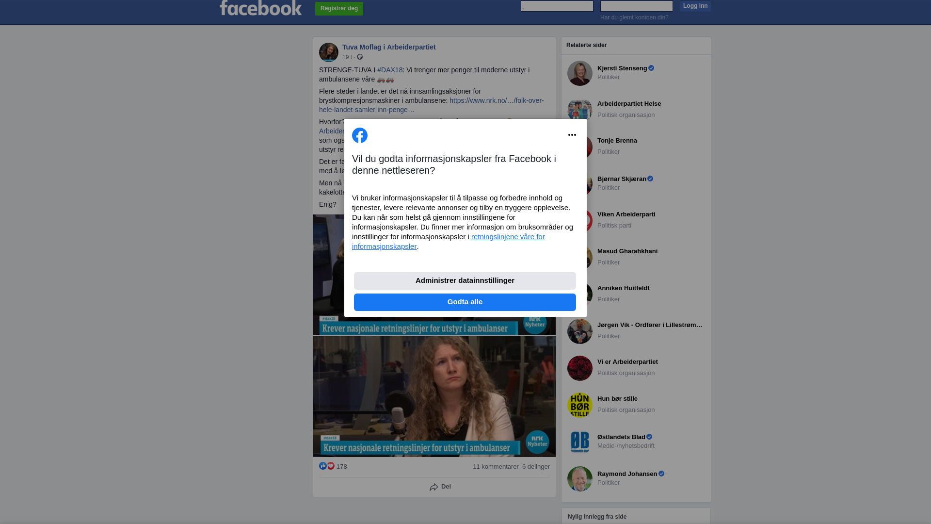Click Godta alle button
The image size is (931, 524).
pyautogui.click(x=465, y=302)
